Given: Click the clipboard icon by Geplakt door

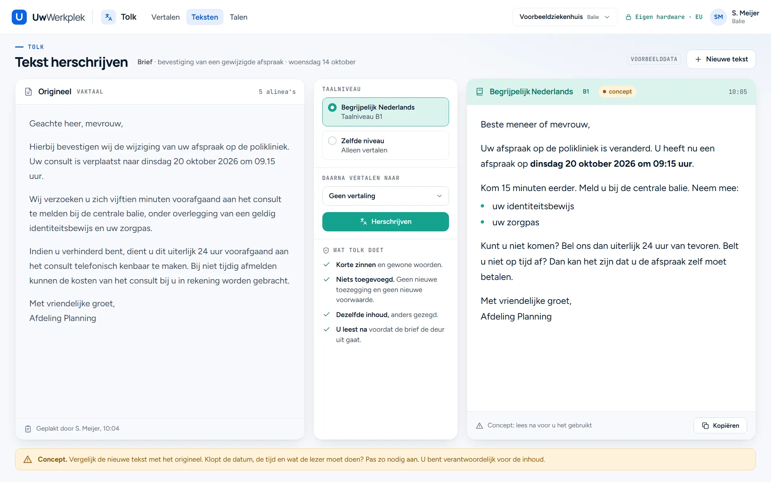Looking at the screenshot, I should (x=28, y=429).
